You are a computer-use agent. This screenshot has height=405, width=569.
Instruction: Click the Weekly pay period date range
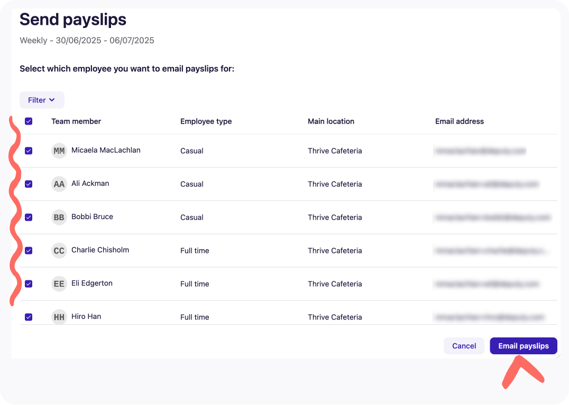[87, 40]
